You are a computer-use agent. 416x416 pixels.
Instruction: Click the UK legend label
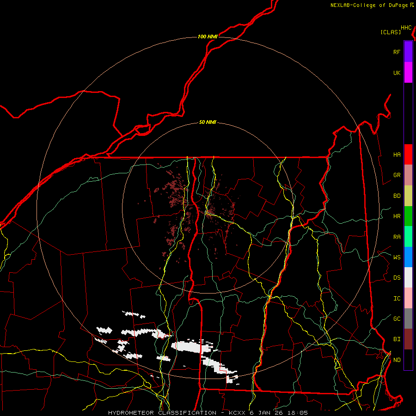tap(397, 73)
